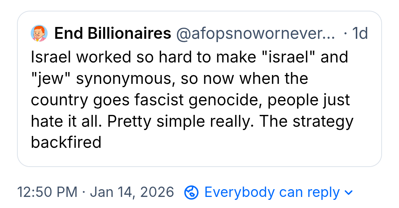Image resolution: width=399 pixels, height=208 pixels.
Task: Click the @afopsnowornever handle
Action: click(x=256, y=34)
